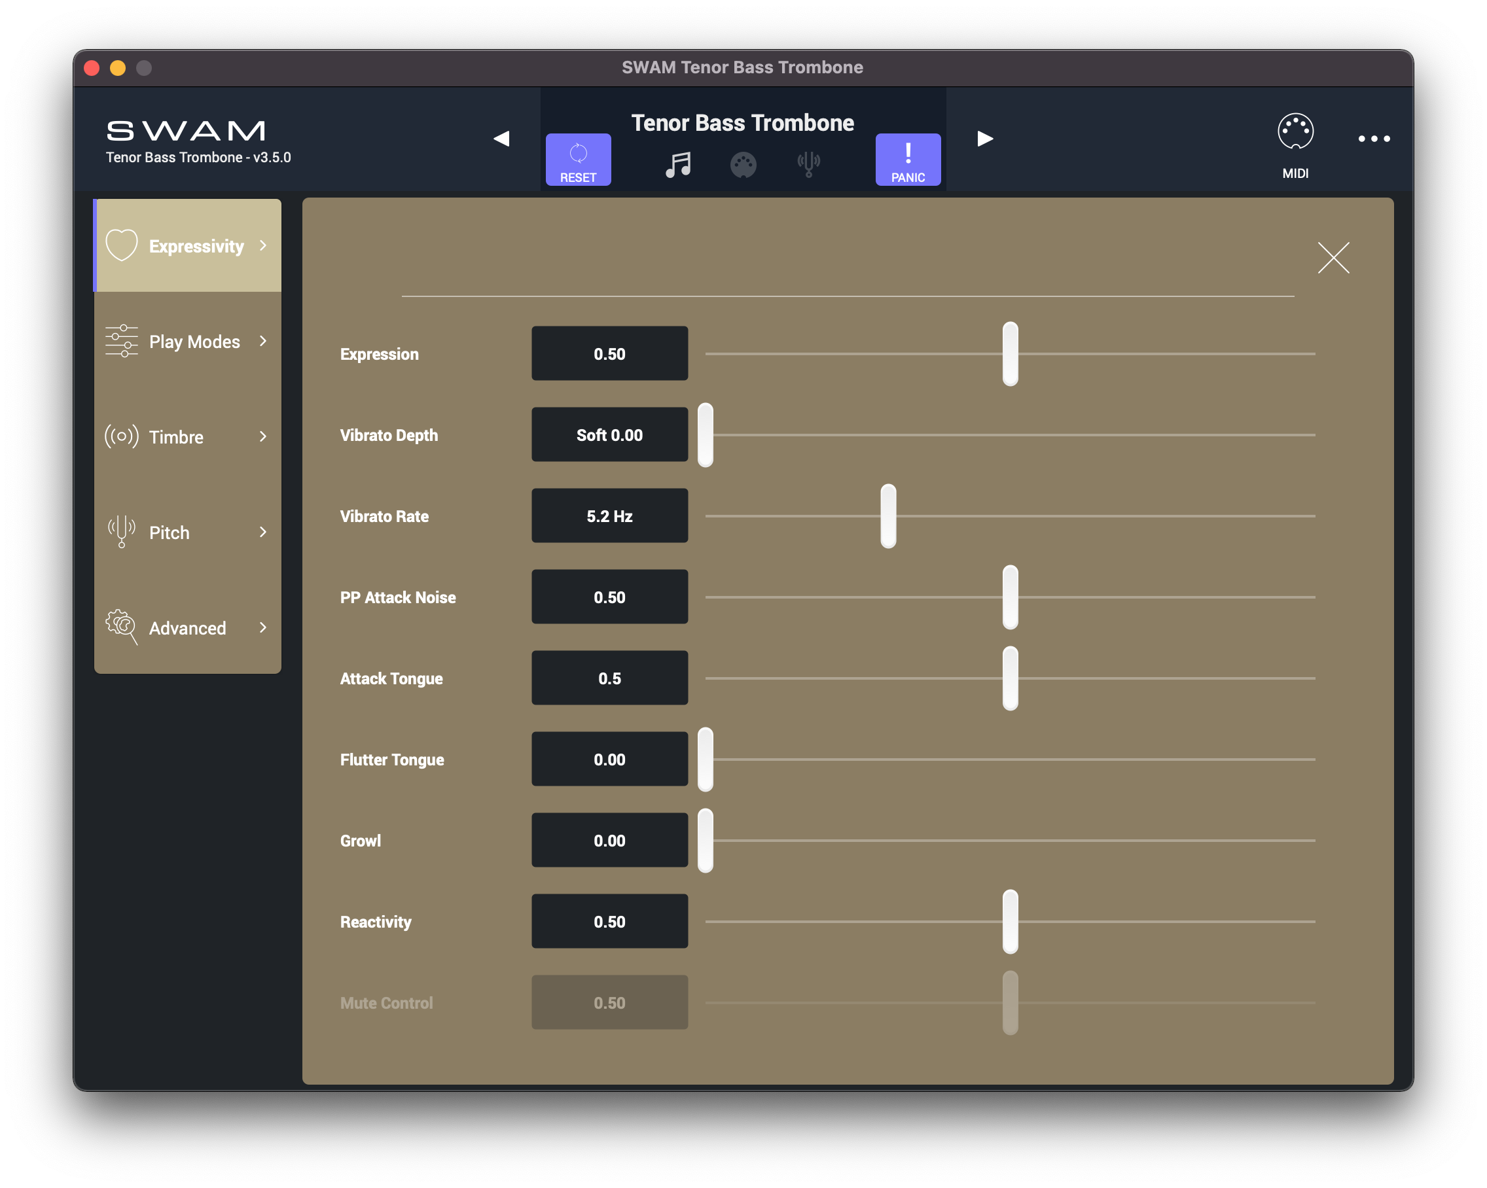This screenshot has width=1487, height=1188.
Task: Click the tuning fork icon in header
Action: click(808, 165)
